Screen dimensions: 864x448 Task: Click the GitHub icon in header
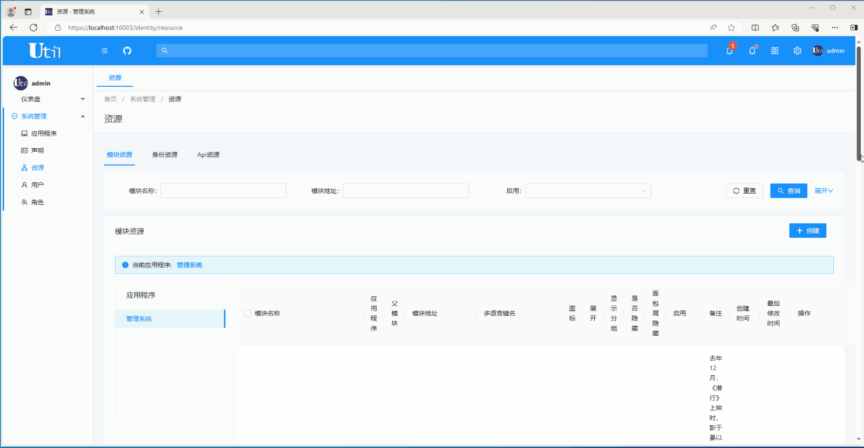pos(127,51)
